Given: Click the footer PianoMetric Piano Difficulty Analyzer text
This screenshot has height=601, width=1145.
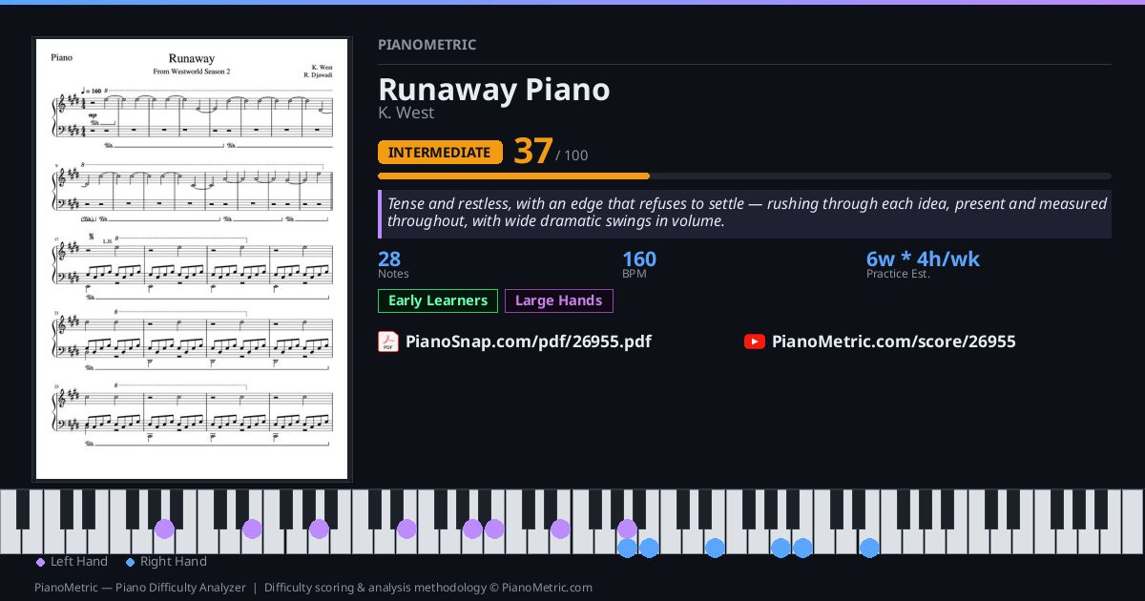Looking at the screenshot, I should 140,588.
